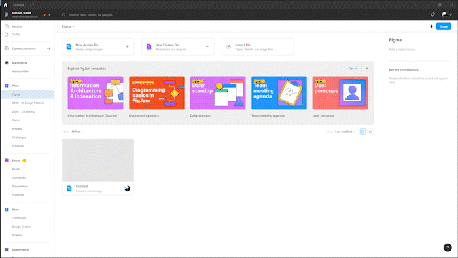The width and height of the screenshot is (458, 258).
Task: Star the Figma project as favorite
Action: (x=431, y=26)
